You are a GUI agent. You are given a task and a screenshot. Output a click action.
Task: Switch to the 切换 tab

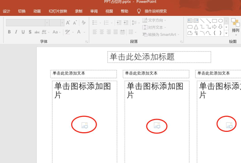[x=22, y=11]
